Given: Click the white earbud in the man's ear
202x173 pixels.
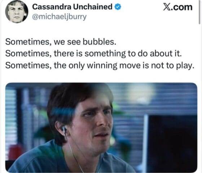Looking at the screenshot, I should 64,129.
